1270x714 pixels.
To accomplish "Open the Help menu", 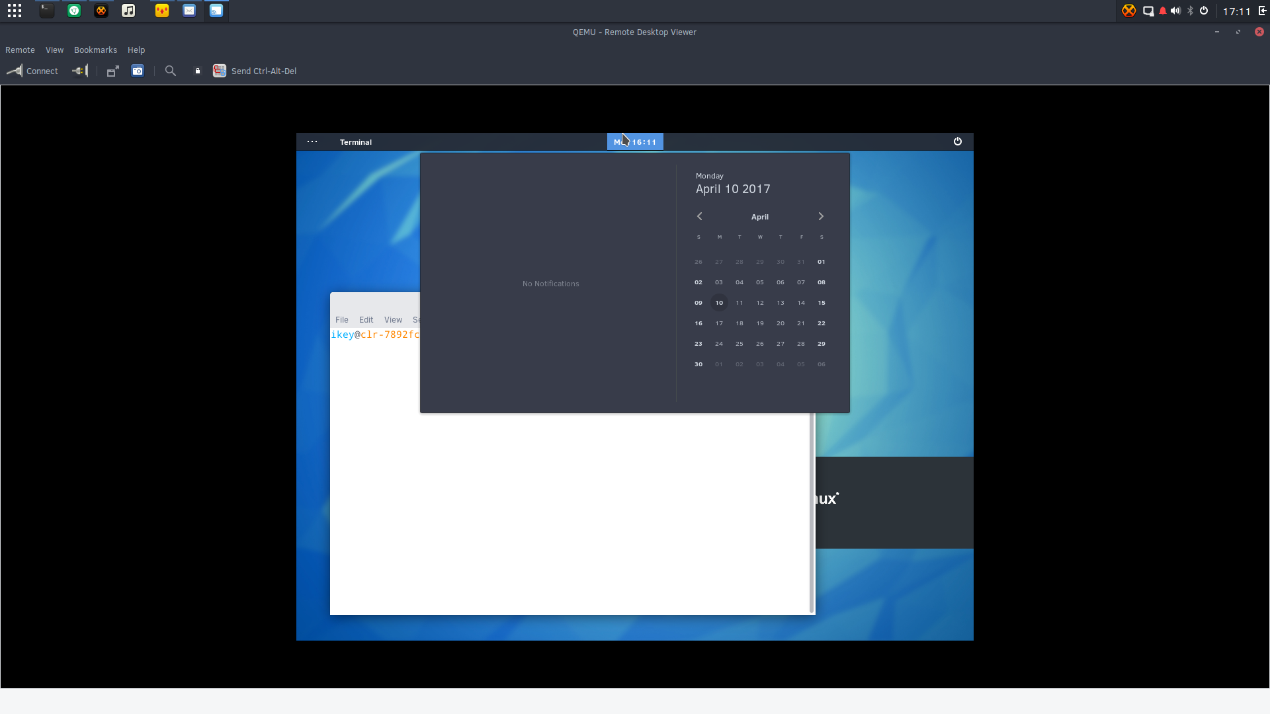I will [x=136, y=50].
